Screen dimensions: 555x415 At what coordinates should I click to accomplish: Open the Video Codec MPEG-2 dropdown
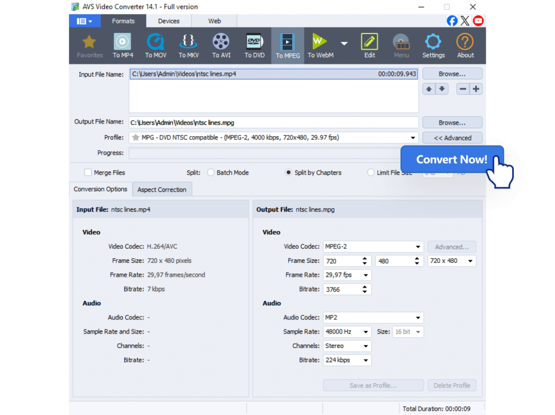coord(373,247)
